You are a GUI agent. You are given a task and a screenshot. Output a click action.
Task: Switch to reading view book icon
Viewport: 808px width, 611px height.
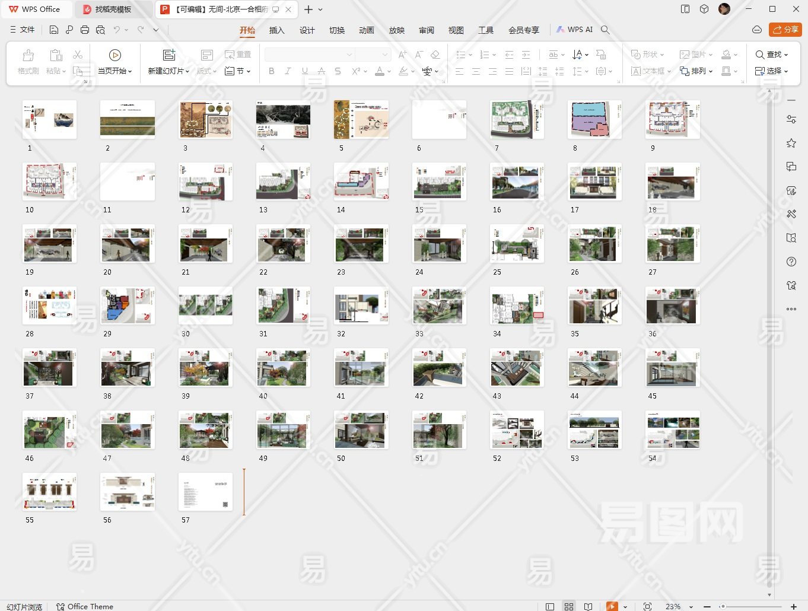(x=588, y=606)
